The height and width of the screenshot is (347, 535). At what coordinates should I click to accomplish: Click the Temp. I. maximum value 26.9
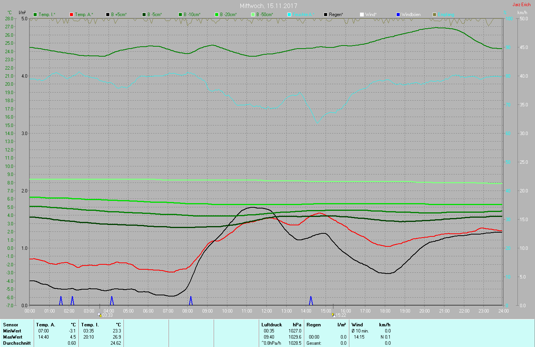tap(117, 337)
